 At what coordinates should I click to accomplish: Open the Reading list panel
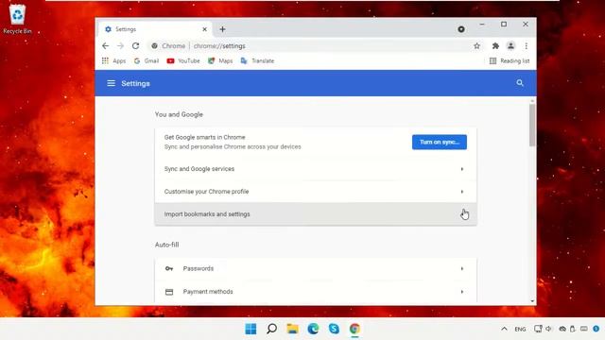(510, 60)
